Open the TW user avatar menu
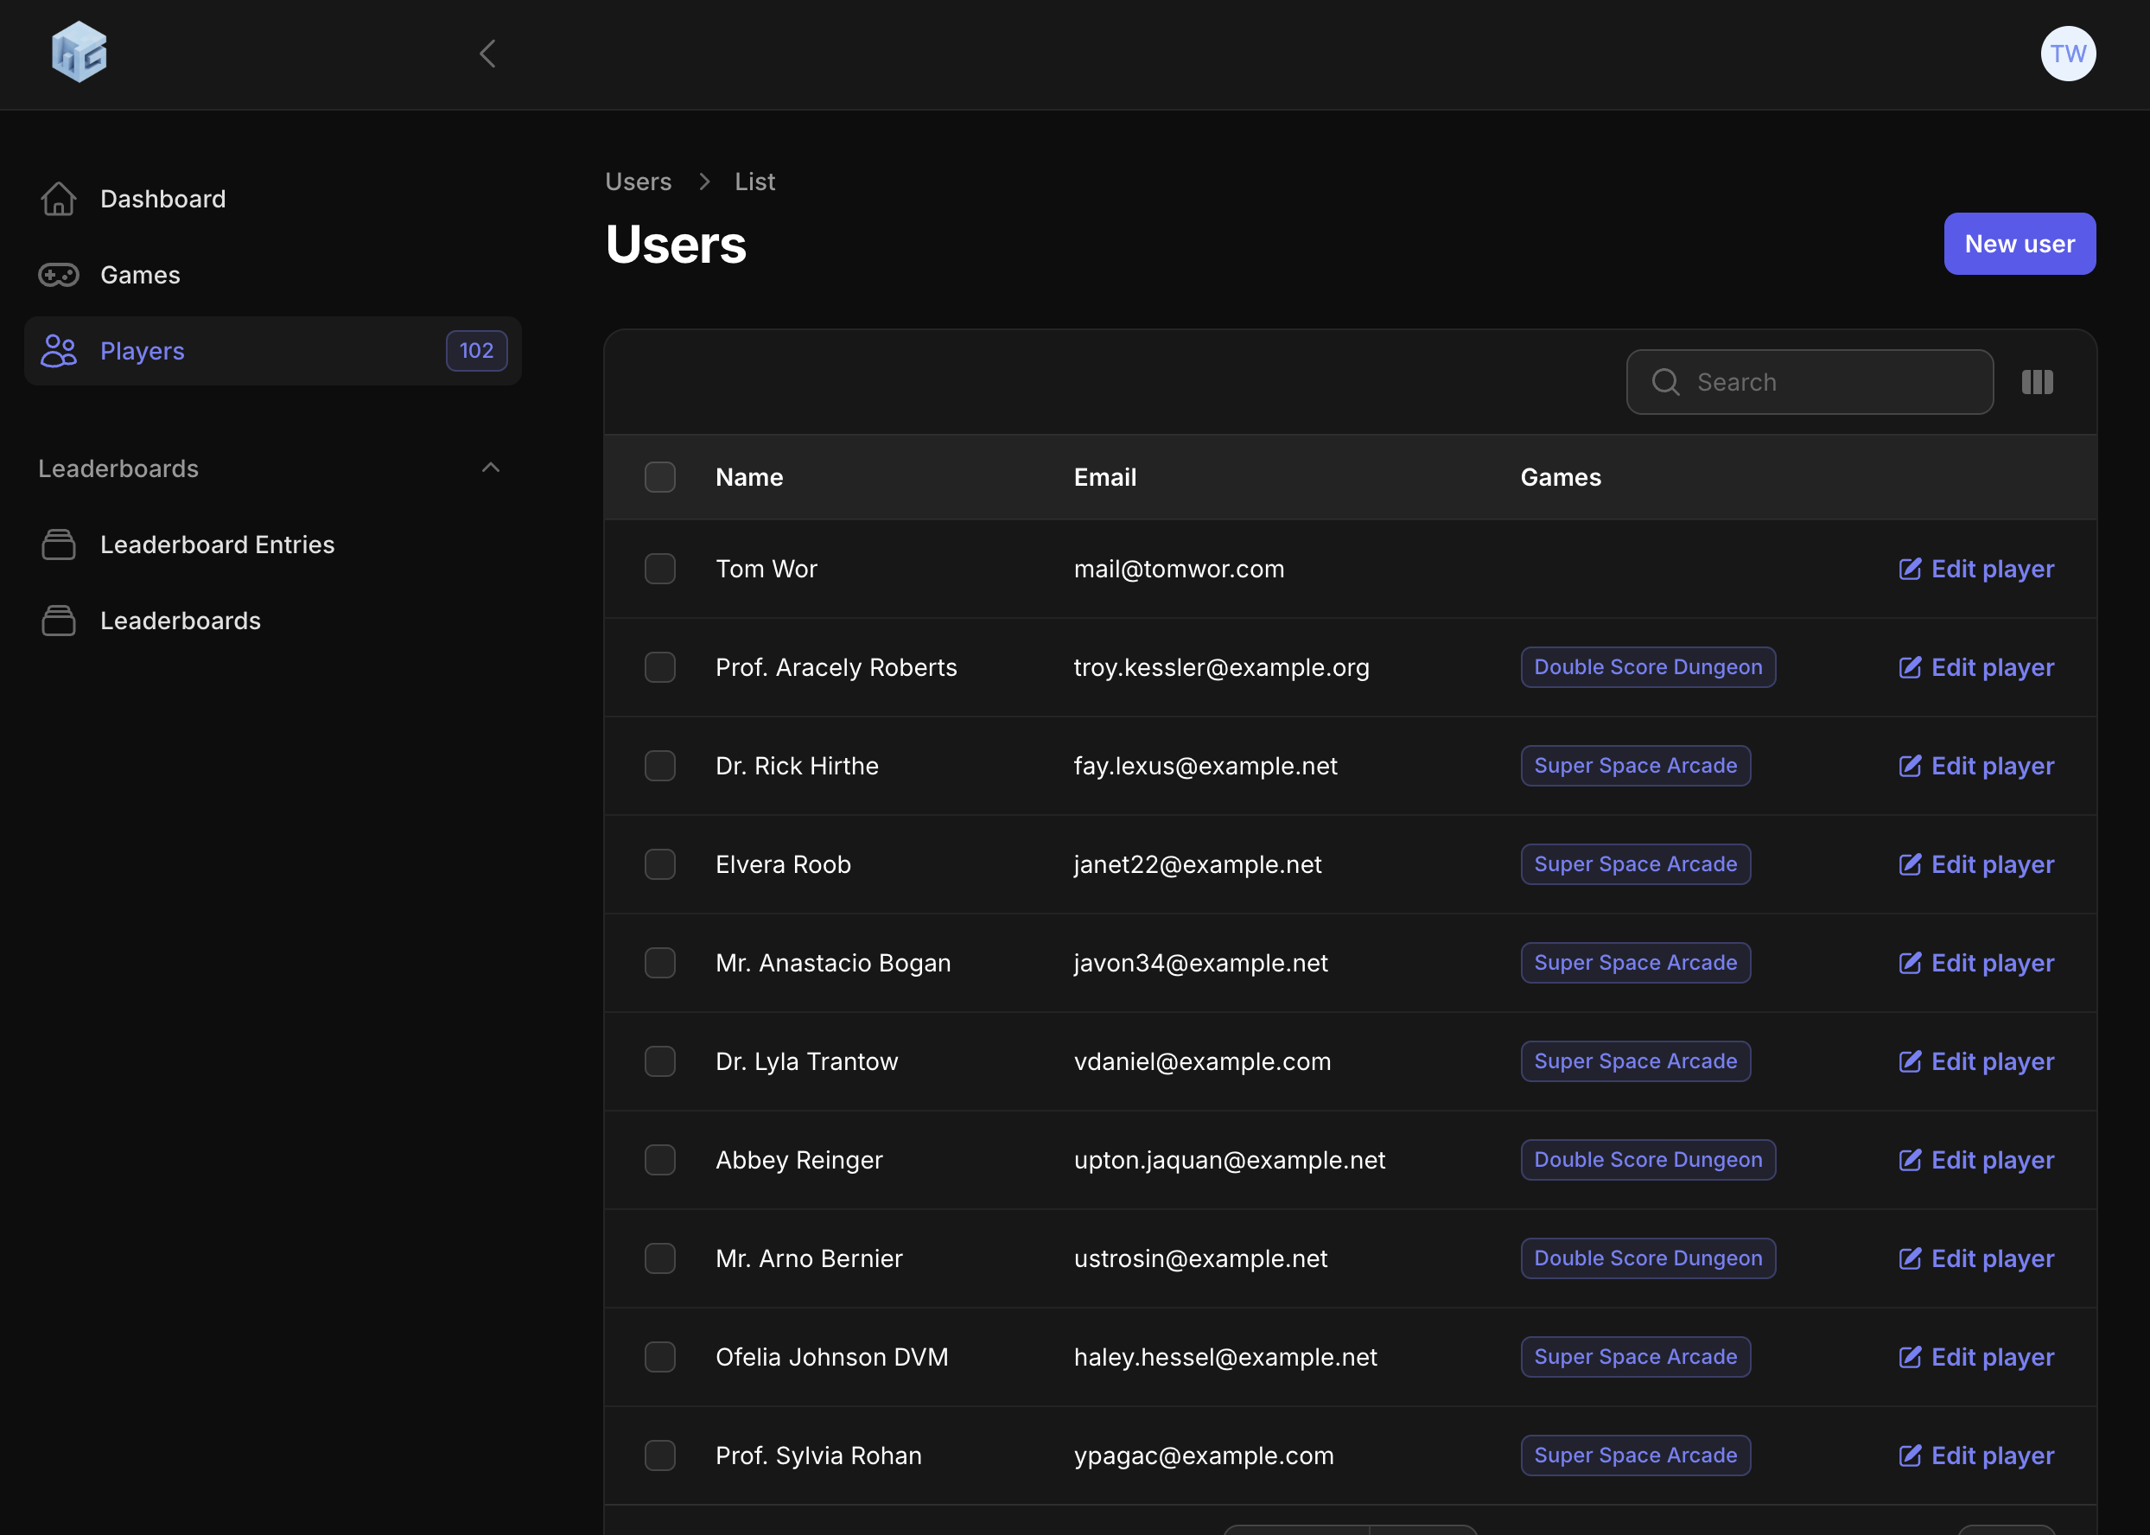 pos(2067,54)
